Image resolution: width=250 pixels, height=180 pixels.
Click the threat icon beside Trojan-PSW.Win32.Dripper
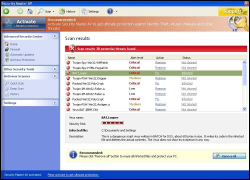(x=68, y=78)
